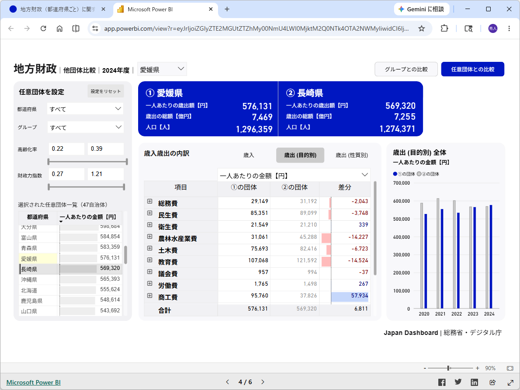Share report on Twitter

[458, 382]
